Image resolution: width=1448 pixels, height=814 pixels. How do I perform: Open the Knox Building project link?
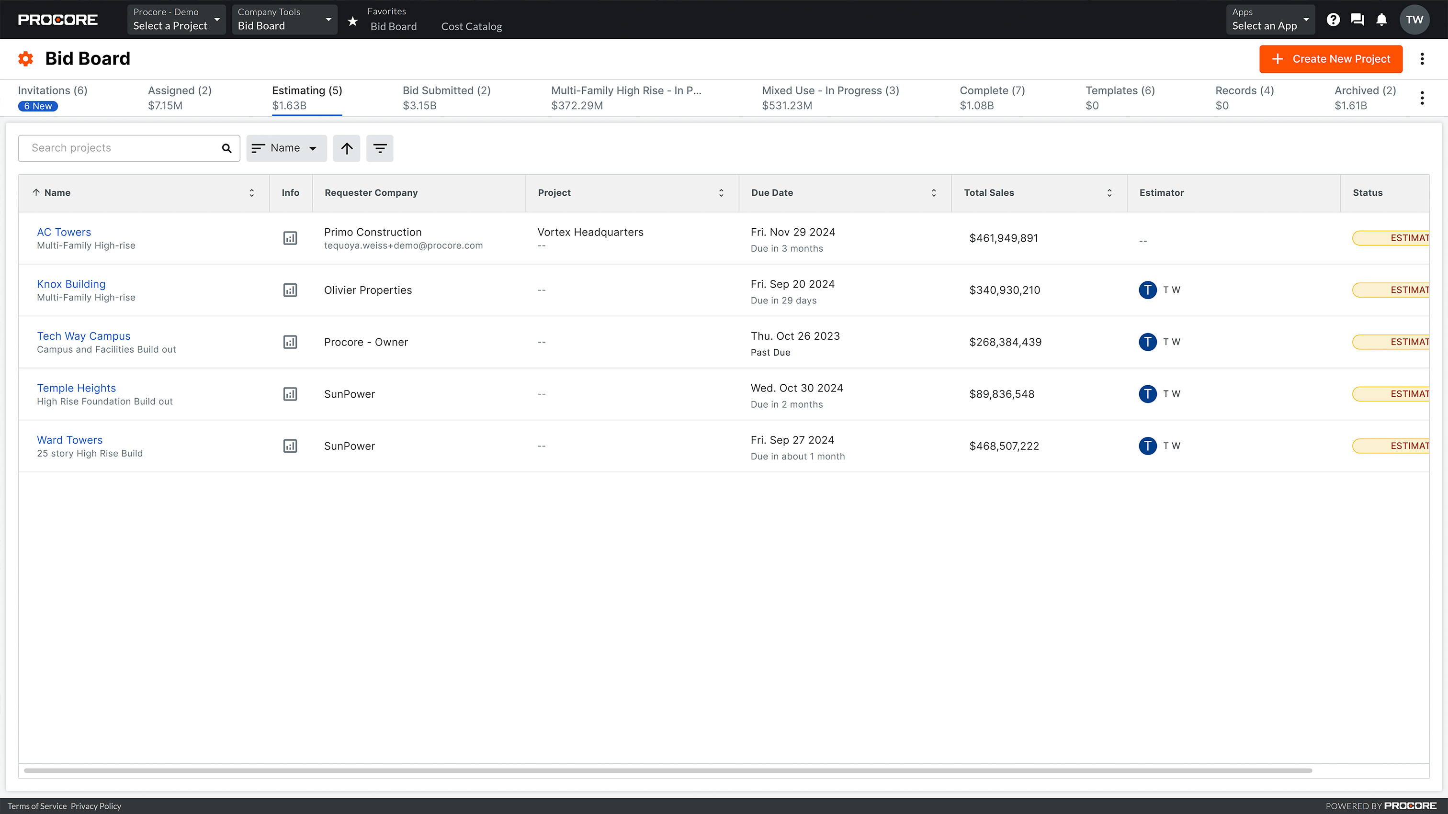pos(71,284)
